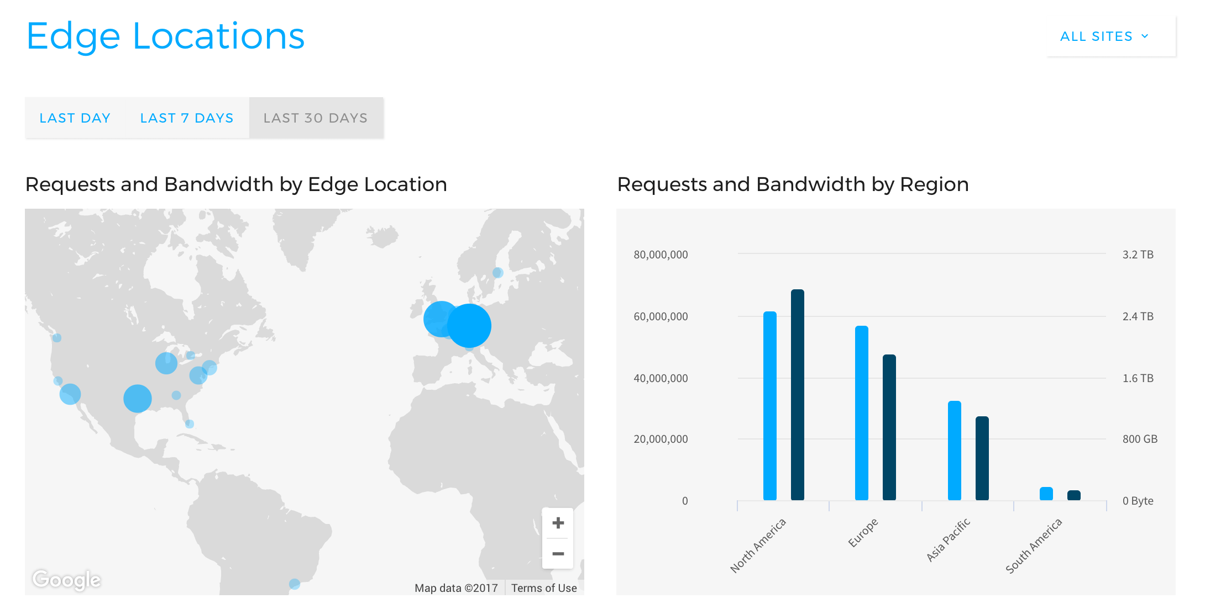Click the Edge Locations page title

(x=165, y=36)
